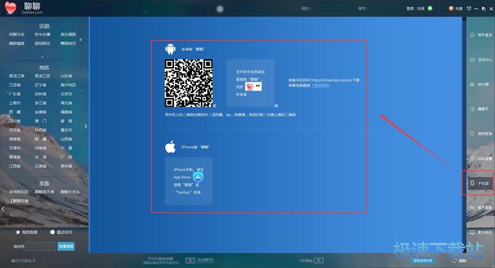495x268 pixels.
Task: Select region 上海市
Action: (x=15, y=103)
